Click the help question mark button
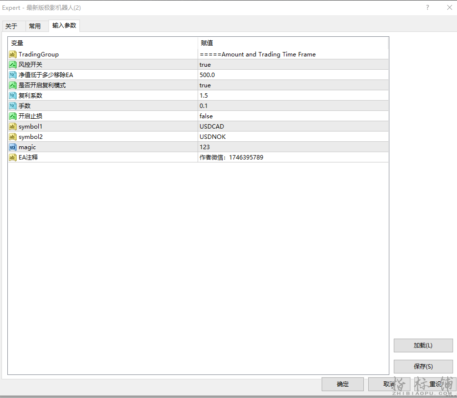This screenshot has height=398, width=457. coord(428,7)
